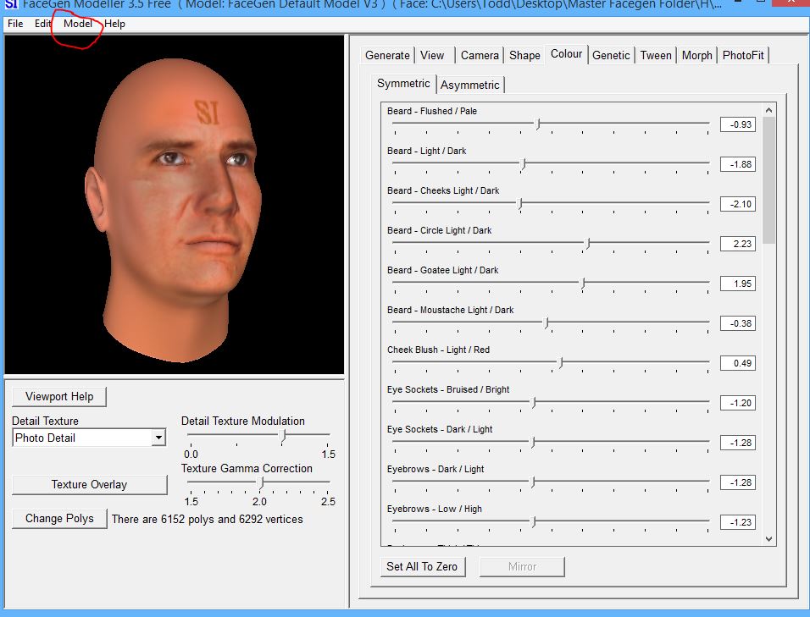
Task: Click the Beard - Flushed / Pale slider
Action: pyautogui.click(x=539, y=124)
